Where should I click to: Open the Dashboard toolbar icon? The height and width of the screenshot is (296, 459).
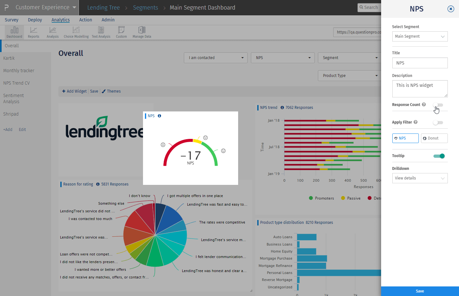(x=14, y=32)
